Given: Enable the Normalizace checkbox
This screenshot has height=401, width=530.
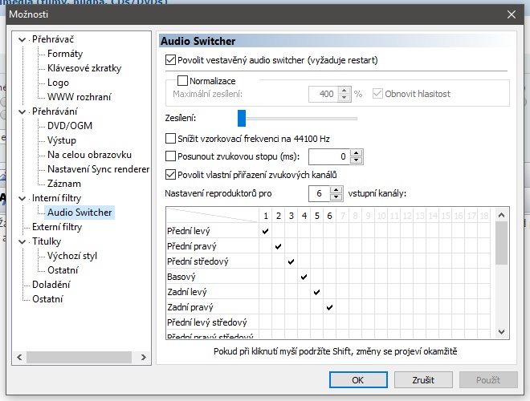Looking at the screenshot, I should pyautogui.click(x=182, y=81).
